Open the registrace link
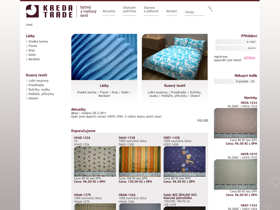 [220, 57]
